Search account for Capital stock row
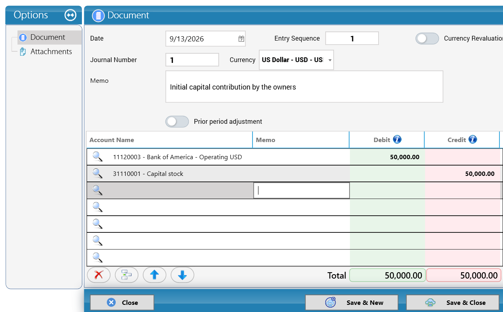Screen dimensions: 503x312 pyautogui.click(x=97, y=174)
